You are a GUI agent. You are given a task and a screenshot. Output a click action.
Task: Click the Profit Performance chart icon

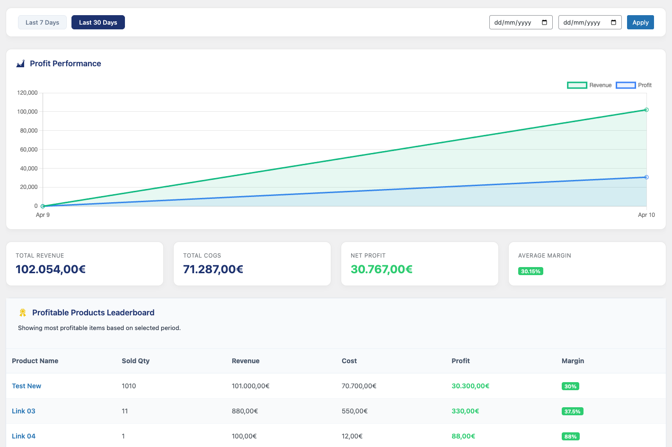20,64
